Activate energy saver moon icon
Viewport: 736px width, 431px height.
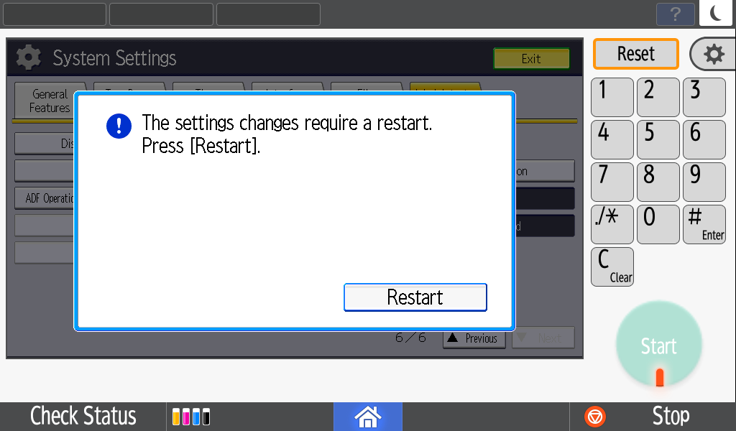coord(717,13)
